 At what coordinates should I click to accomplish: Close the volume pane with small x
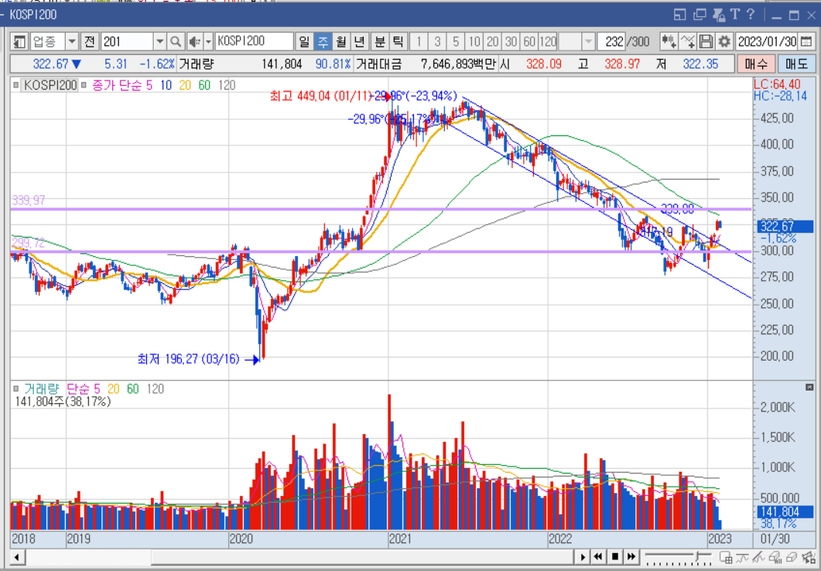click(809, 388)
